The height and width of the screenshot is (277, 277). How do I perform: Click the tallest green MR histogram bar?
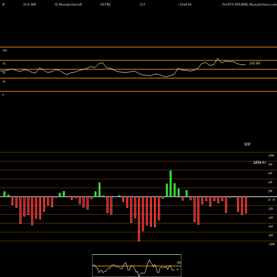(x=171, y=184)
